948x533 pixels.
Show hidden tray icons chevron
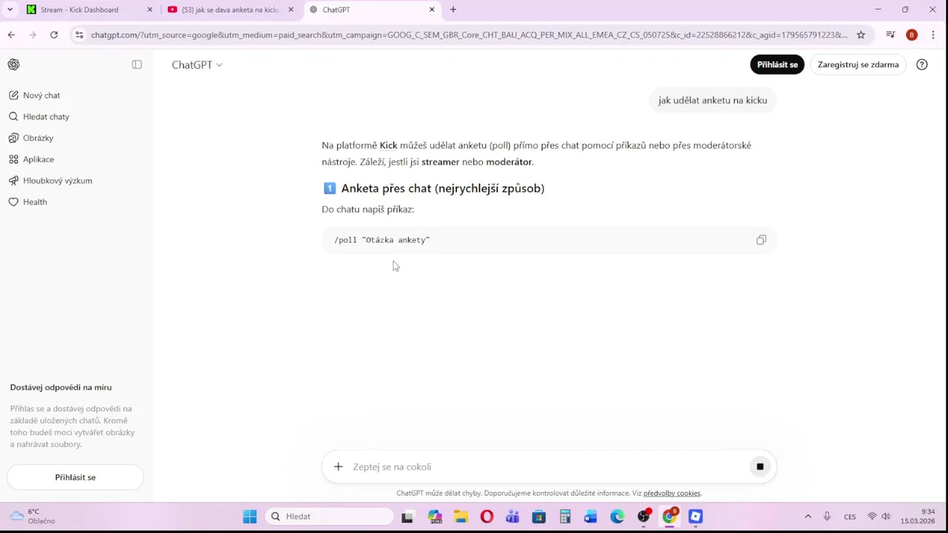(x=808, y=517)
